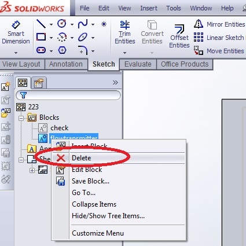Click the Move Entities icon
This screenshot has height=246, width=246.
click(199, 50)
